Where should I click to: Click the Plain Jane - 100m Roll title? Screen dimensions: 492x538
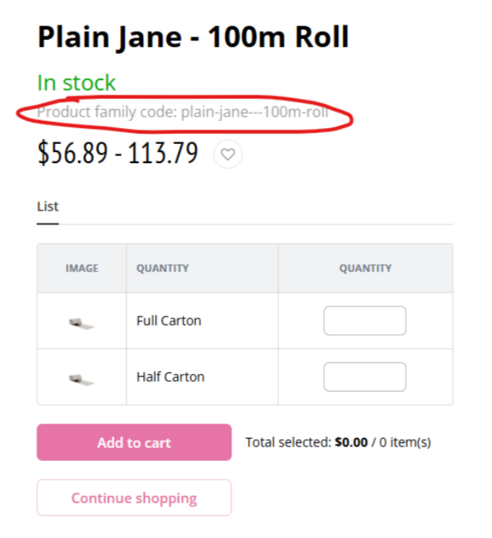coord(193,37)
